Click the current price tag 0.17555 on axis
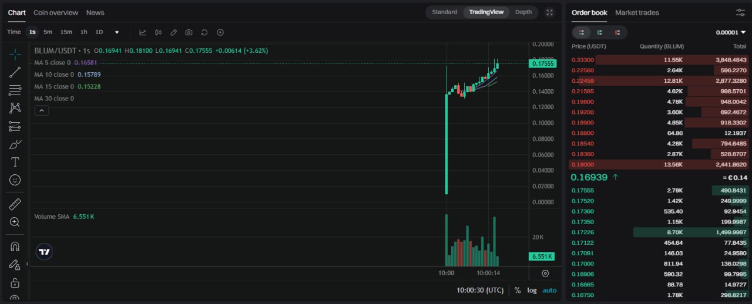 [543, 63]
